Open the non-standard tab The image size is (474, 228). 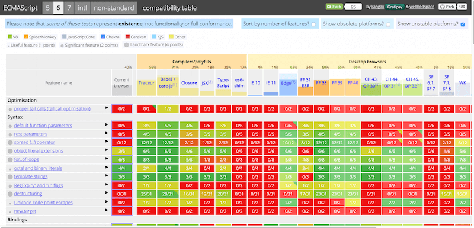[x=114, y=8]
